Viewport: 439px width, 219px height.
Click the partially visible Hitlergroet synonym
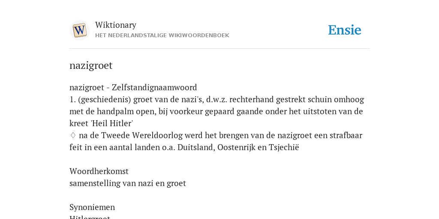tap(90, 217)
